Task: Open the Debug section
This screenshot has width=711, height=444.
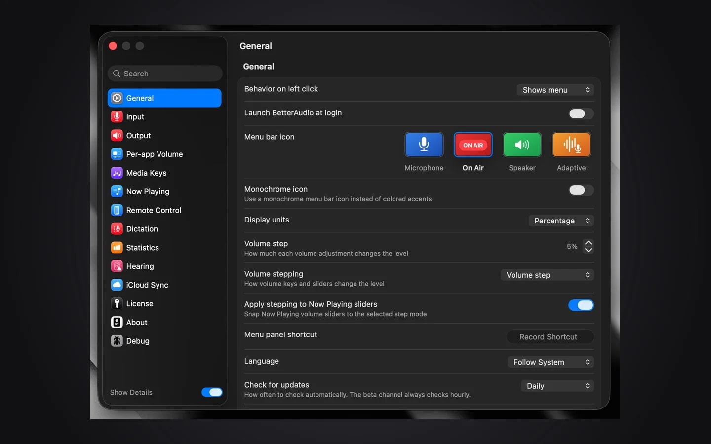Action: pyautogui.click(x=164, y=341)
